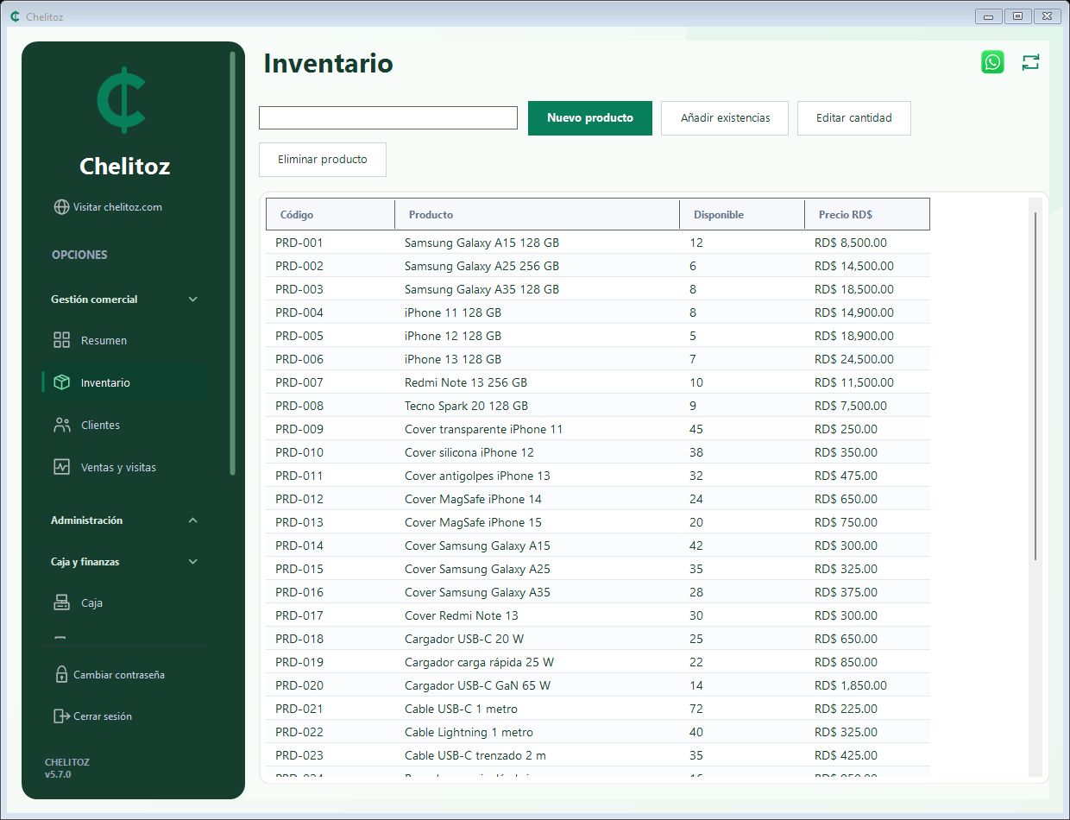This screenshot has height=820, width=1070.
Task: Sort by the Disponible column header
Action: [742, 214]
